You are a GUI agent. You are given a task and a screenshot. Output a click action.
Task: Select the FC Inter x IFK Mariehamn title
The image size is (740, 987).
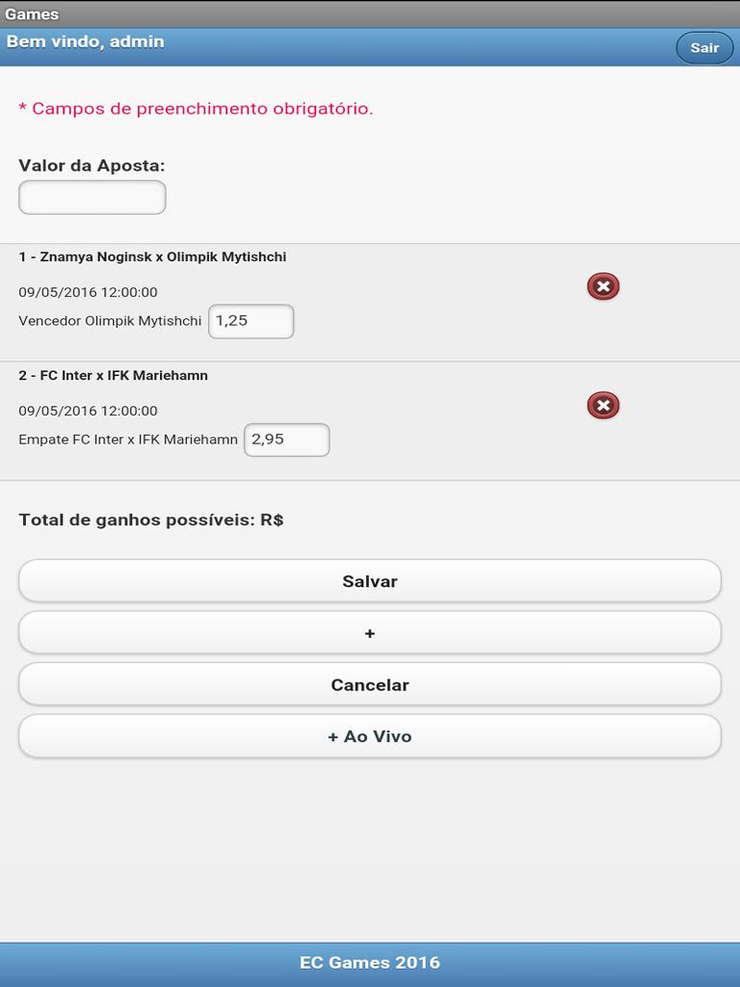point(113,376)
